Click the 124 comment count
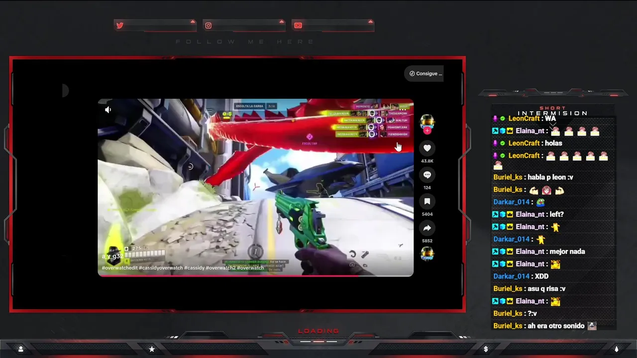The image size is (637, 358). tap(427, 187)
